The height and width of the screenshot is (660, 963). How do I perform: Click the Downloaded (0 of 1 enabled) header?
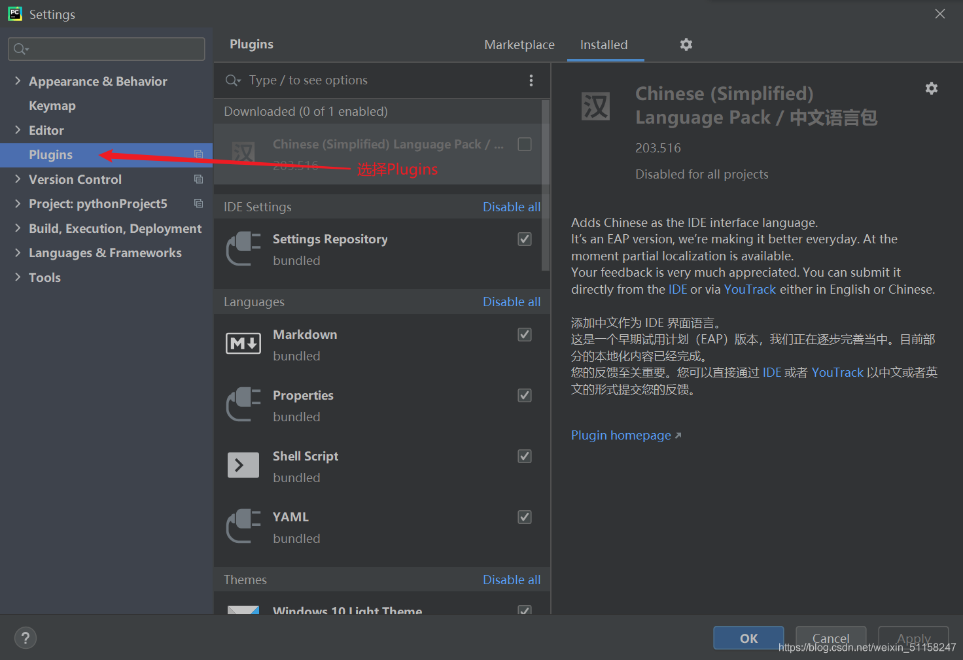[x=306, y=111]
